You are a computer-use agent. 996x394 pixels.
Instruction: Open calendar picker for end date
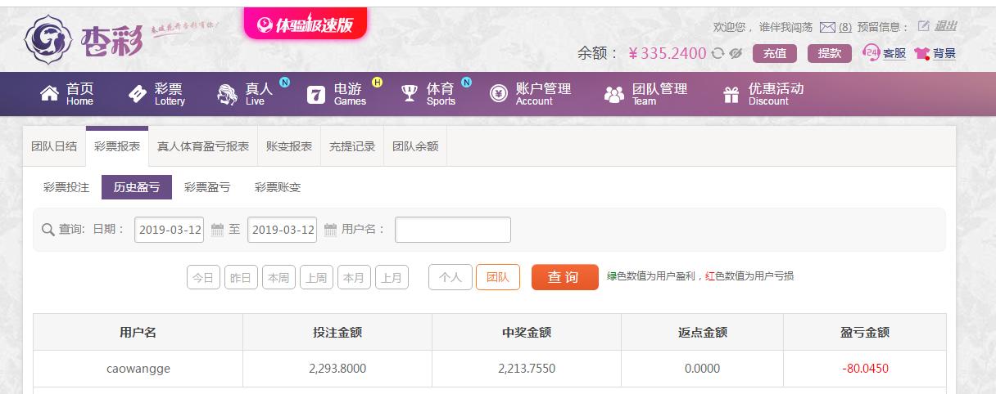[330, 230]
